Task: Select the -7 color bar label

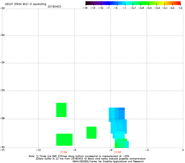Action: click(x=108, y=8)
